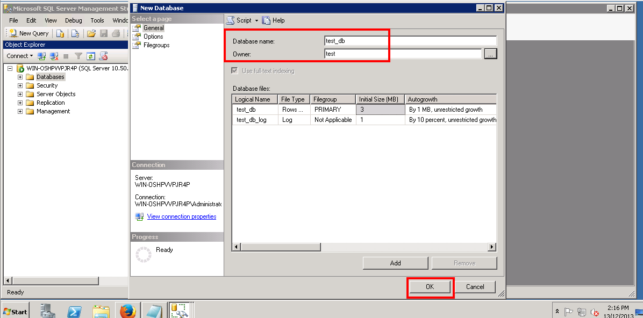Click the Disconnect server icon in Object Explorer
643x318 pixels.
(54, 56)
